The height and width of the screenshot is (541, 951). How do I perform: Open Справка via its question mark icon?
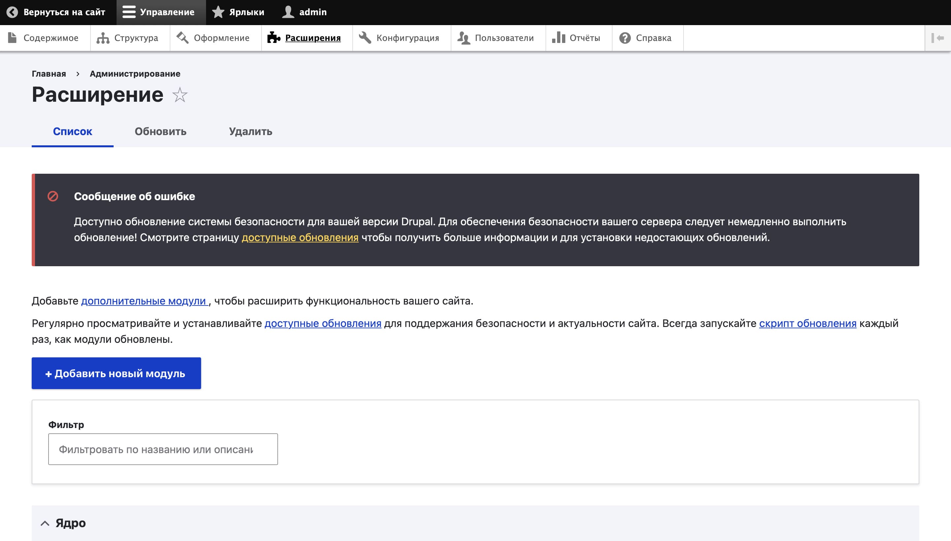[x=625, y=38]
